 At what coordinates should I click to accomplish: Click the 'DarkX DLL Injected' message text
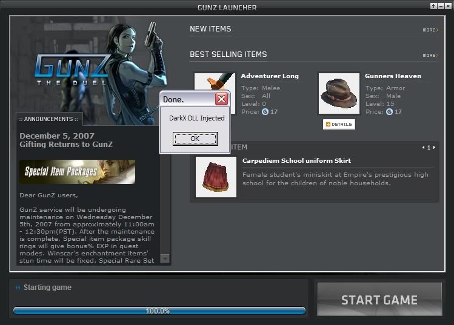coord(197,118)
